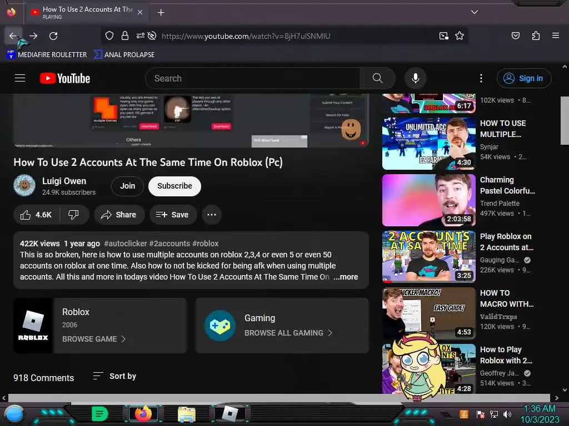569x426 pixels.
Task: Like the video with thumbs up
Action: (x=36, y=215)
